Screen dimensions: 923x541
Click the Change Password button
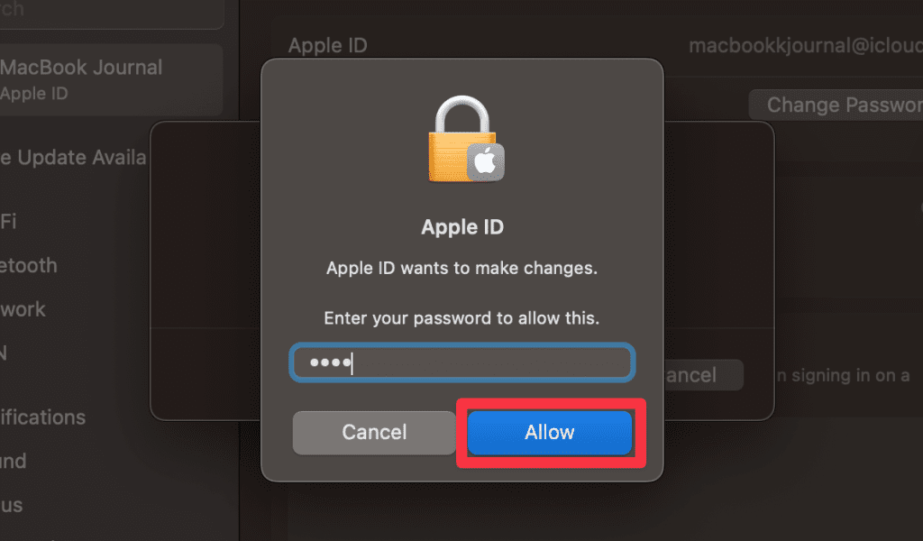(x=836, y=105)
